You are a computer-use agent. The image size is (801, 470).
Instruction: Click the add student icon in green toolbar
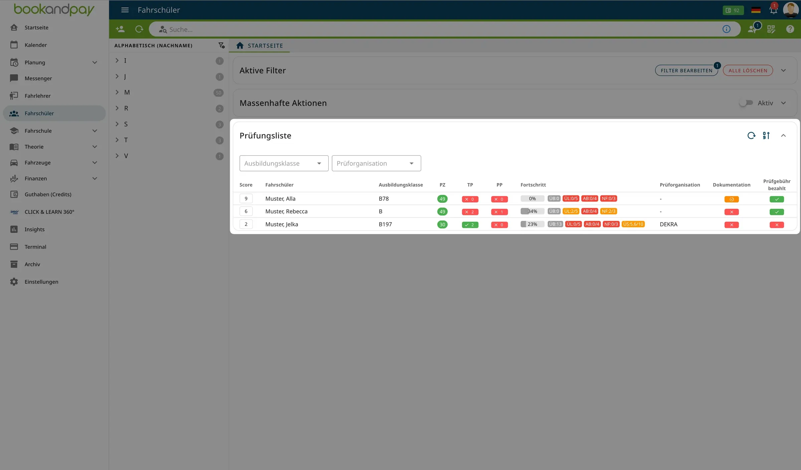coord(120,29)
